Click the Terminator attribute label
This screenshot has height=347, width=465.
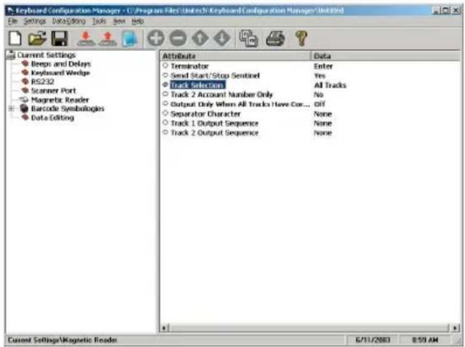coord(190,66)
